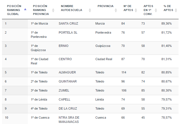Sort using Aptos en 1ª Conv. arrows
The height and width of the screenshot is (124, 180).
pos(156,10)
